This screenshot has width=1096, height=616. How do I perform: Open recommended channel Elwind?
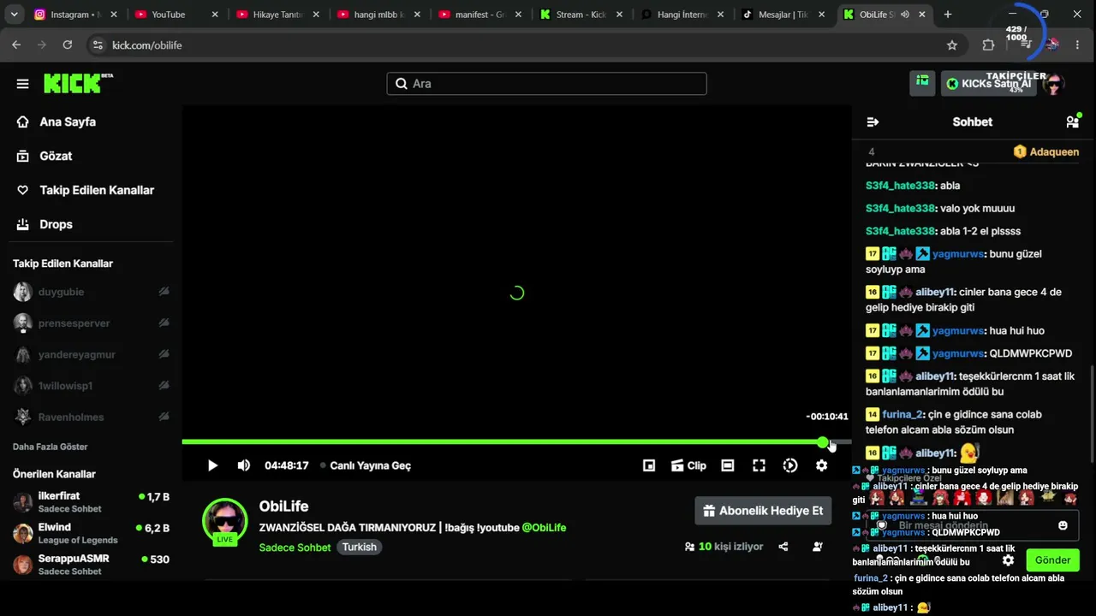click(92, 533)
